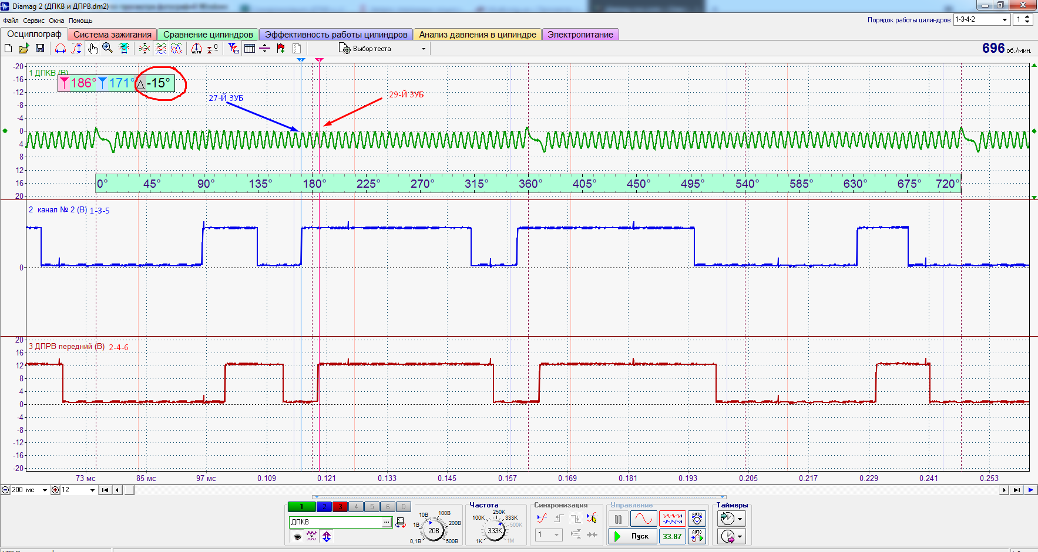
Task: Open the Выбор теста dropdown
Action: tap(382, 49)
